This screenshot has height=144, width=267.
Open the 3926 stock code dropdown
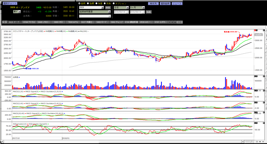(102, 8)
